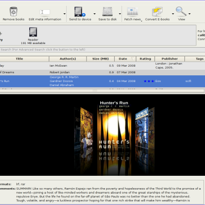
Task: Open Edit meta information tool
Action: click(x=45, y=14)
